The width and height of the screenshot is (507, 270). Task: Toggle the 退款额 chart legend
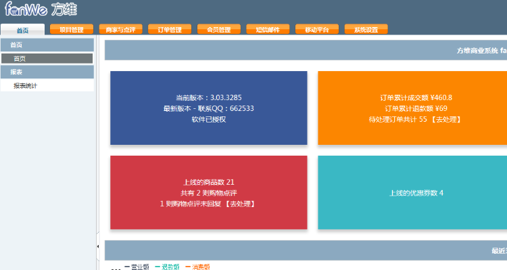167,267
